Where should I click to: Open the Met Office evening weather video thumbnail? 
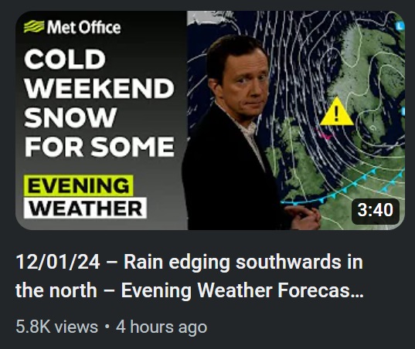tap(210, 120)
